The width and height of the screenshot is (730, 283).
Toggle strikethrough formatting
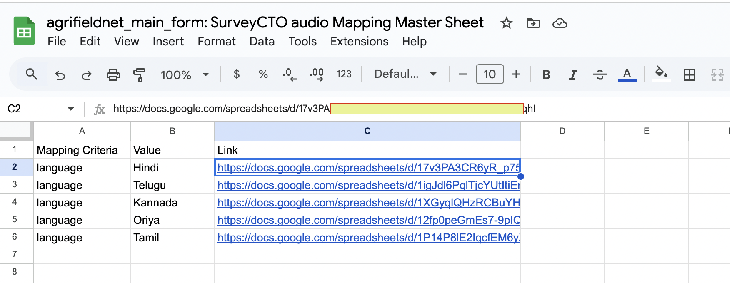tap(600, 75)
